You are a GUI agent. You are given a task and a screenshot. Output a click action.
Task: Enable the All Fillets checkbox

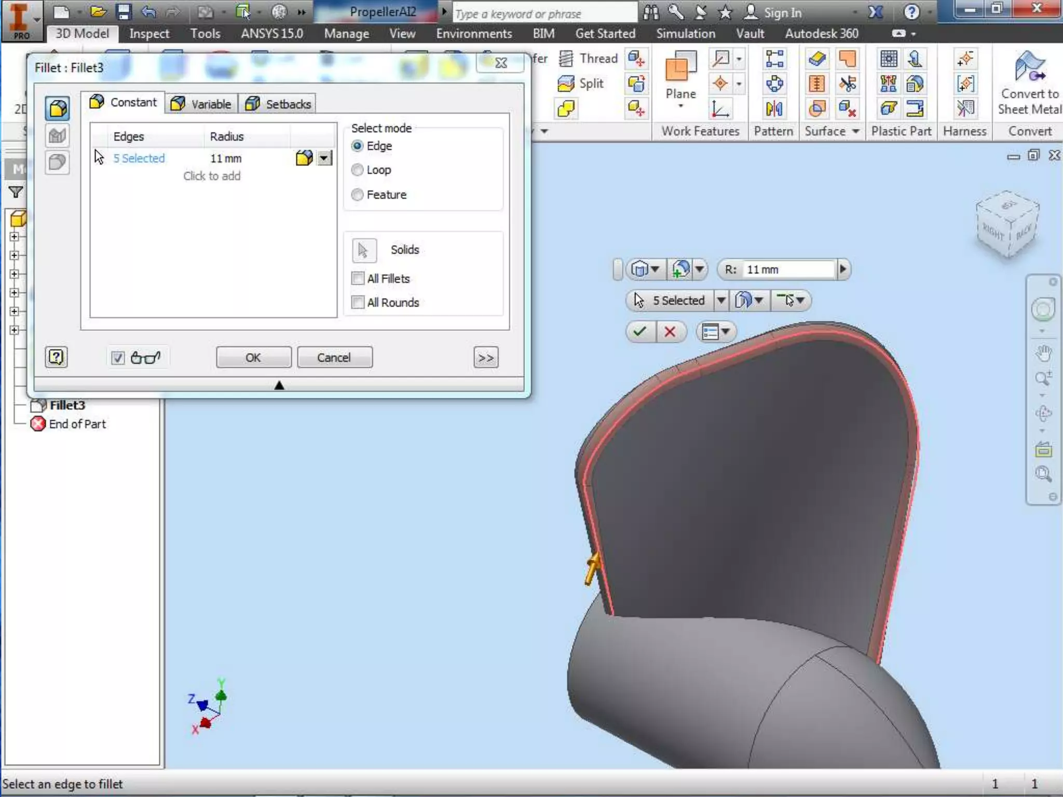coord(358,278)
